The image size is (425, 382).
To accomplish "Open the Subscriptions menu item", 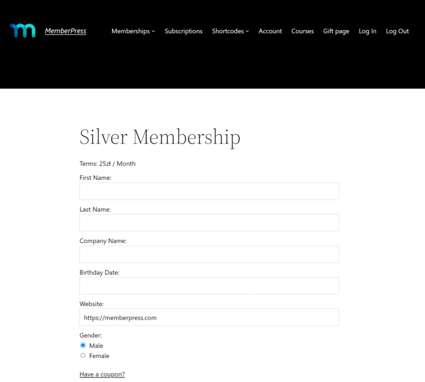I will pyautogui.click(x=184, y=31).
